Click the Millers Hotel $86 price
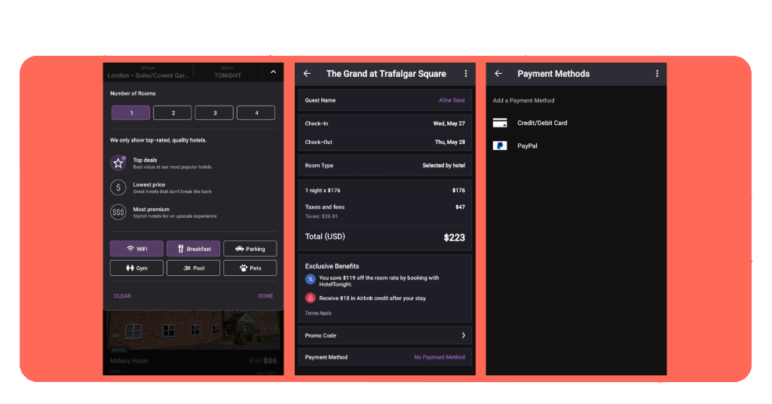The width and height of the screenshot is (772, 404). pyautogui.click(x=270, y=361)
